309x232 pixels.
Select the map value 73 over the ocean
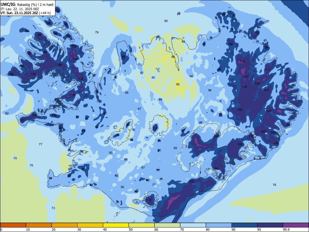[53, 208]
